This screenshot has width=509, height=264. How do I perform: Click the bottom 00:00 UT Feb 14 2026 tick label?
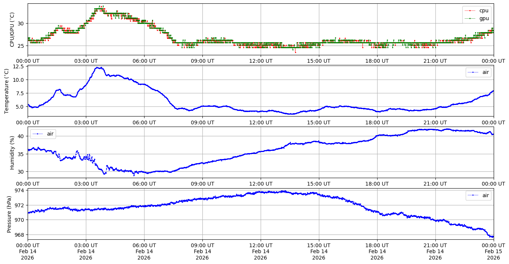pyautogui.click(x=28, y=251)
